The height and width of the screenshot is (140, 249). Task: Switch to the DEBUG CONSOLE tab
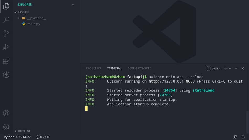click(139, 68)
